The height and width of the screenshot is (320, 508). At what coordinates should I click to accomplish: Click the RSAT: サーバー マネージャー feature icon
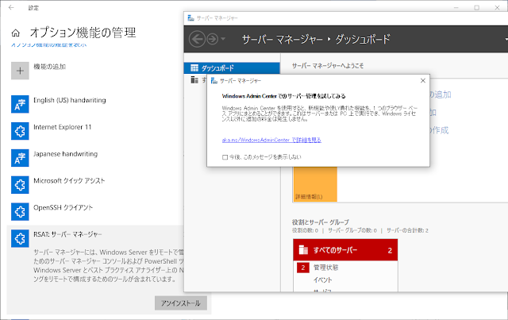20,239
